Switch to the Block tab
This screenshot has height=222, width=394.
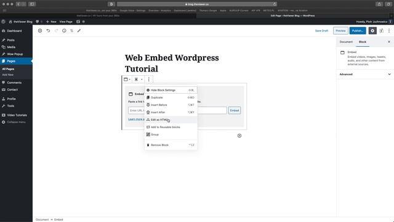point(363,42)
